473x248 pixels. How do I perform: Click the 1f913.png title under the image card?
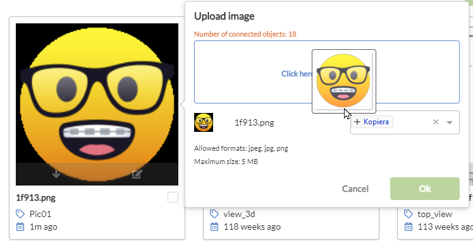tap(35, 198)
